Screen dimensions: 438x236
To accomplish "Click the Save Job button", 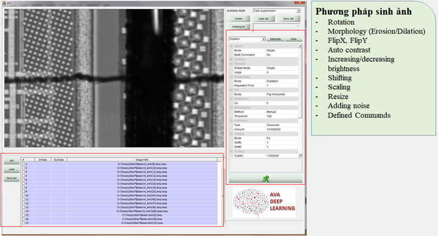I will click(x=288, y=19).
